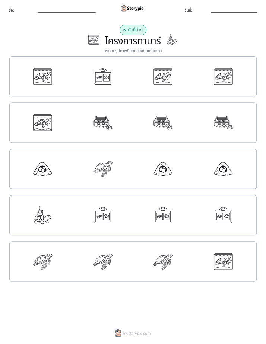Select the first sea turtle in row five
The width and height of the screenshot is (266, 344).
coord(42,261)
